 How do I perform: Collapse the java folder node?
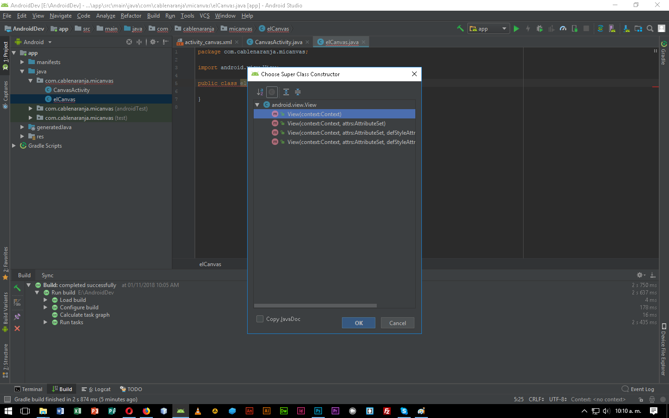click(22, 72)
